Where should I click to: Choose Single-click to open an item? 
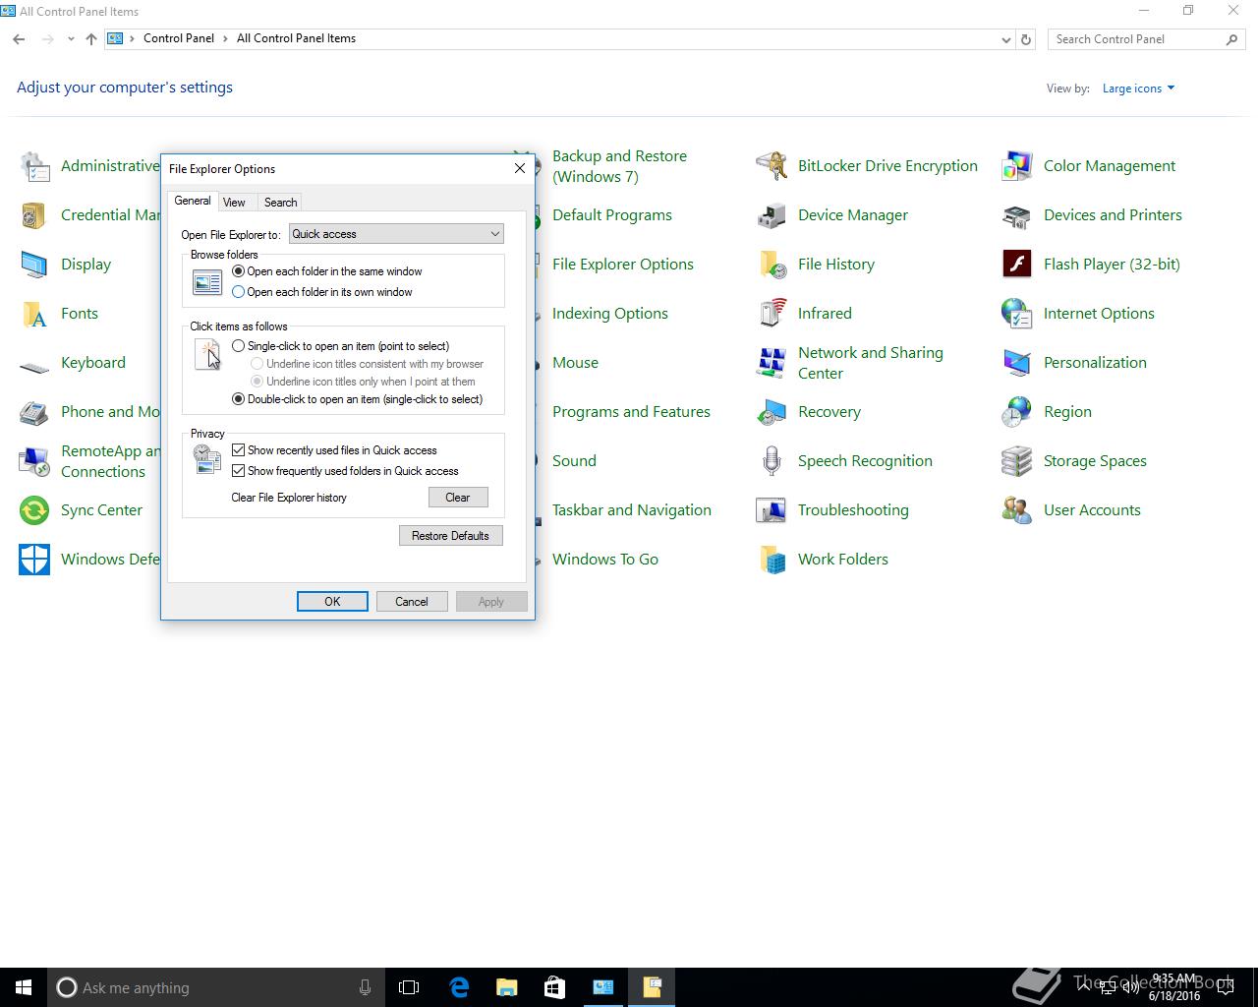[340, 346]
